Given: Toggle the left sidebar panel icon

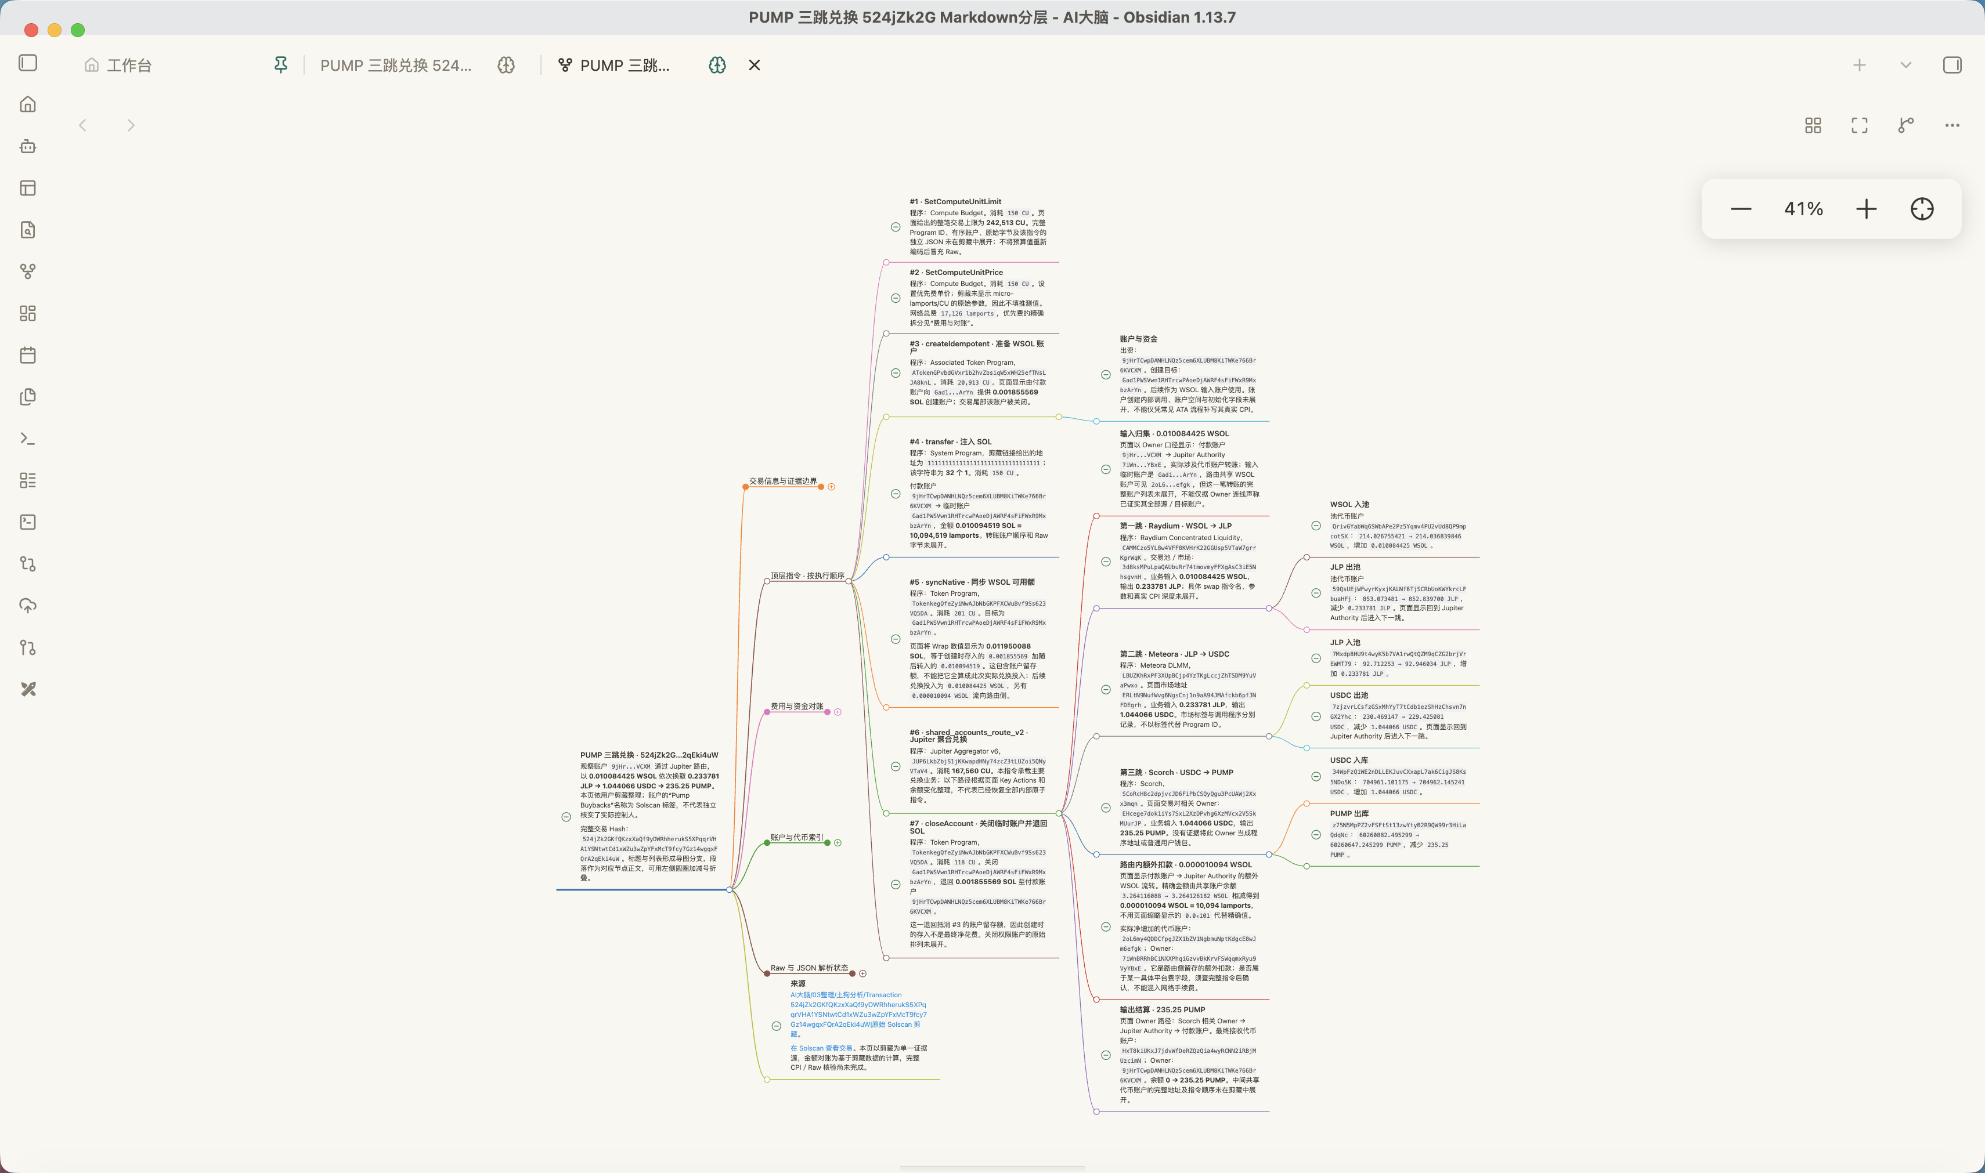Looking at the screenshot, I should tap(28, 63).
